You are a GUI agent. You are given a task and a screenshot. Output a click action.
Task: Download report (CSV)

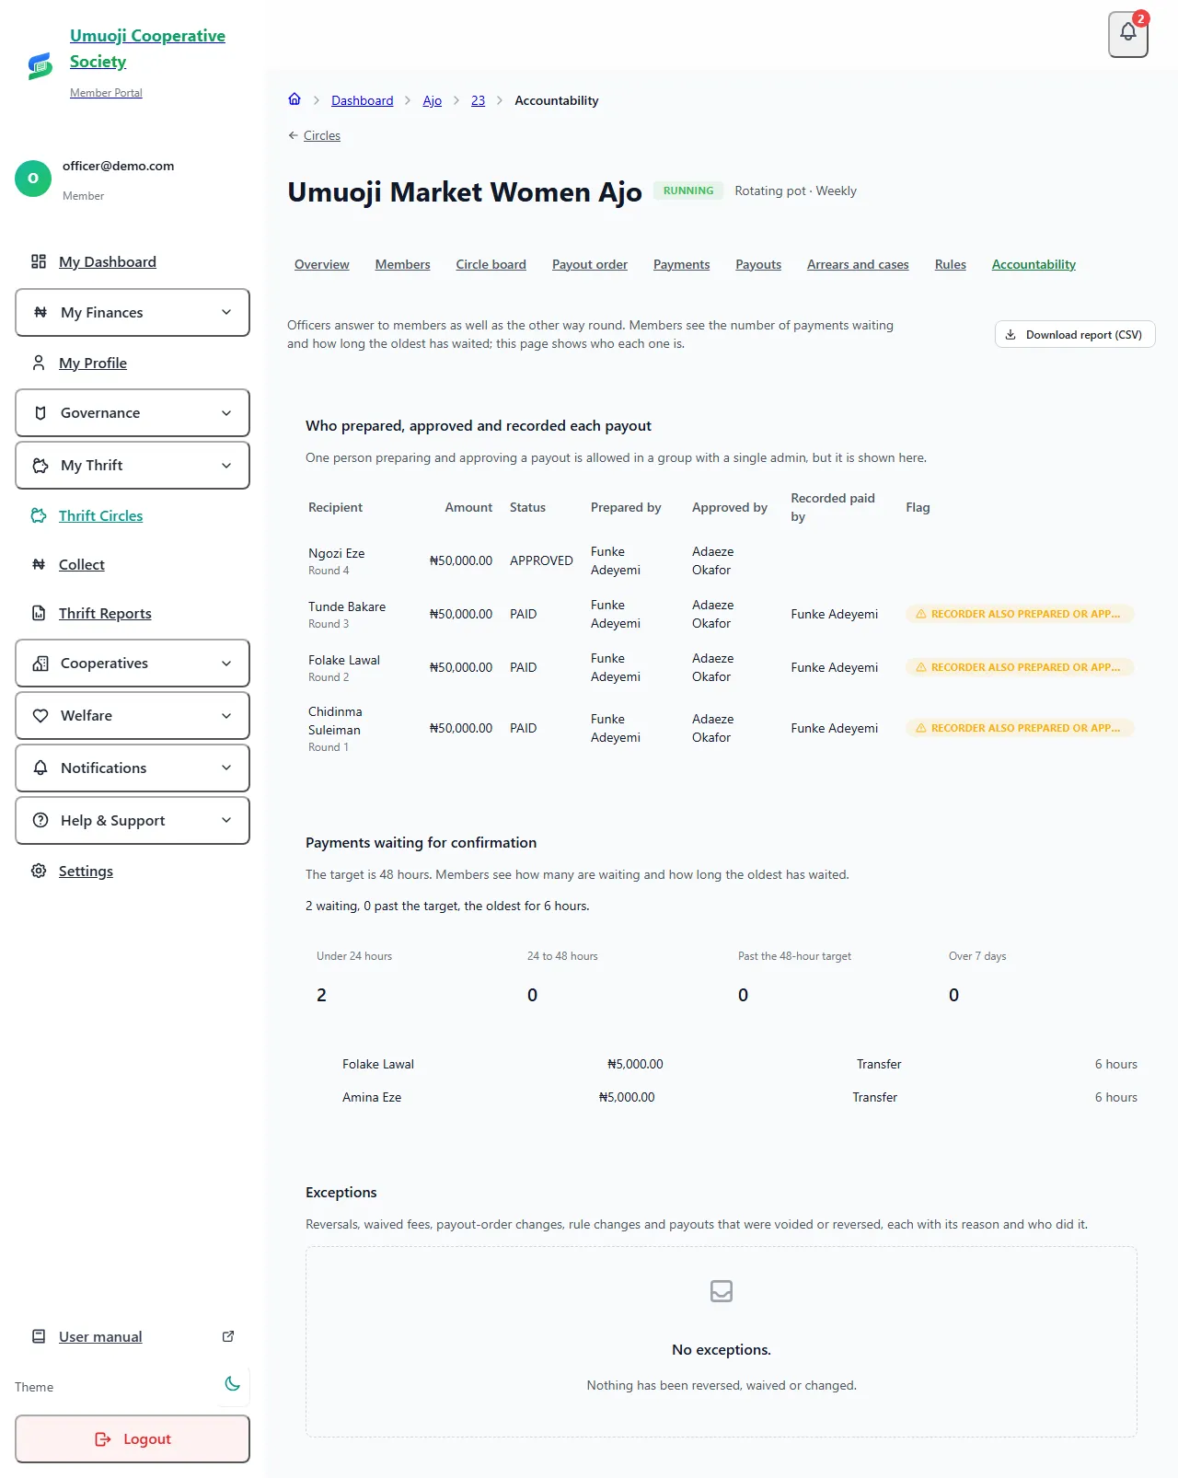point(1075,335)
